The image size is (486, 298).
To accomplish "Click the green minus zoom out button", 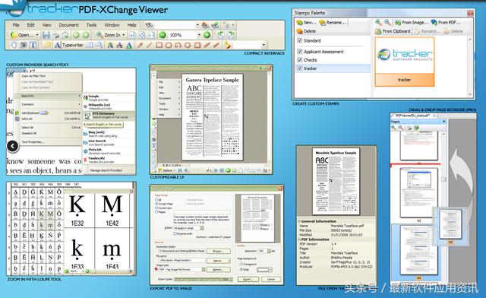I will click(163, 35).
